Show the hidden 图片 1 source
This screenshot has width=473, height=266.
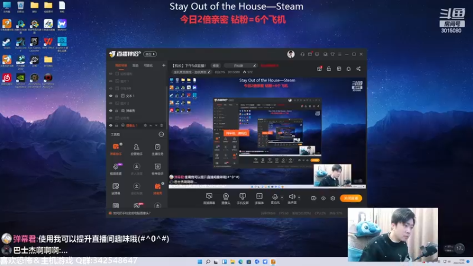click(111, 81)
